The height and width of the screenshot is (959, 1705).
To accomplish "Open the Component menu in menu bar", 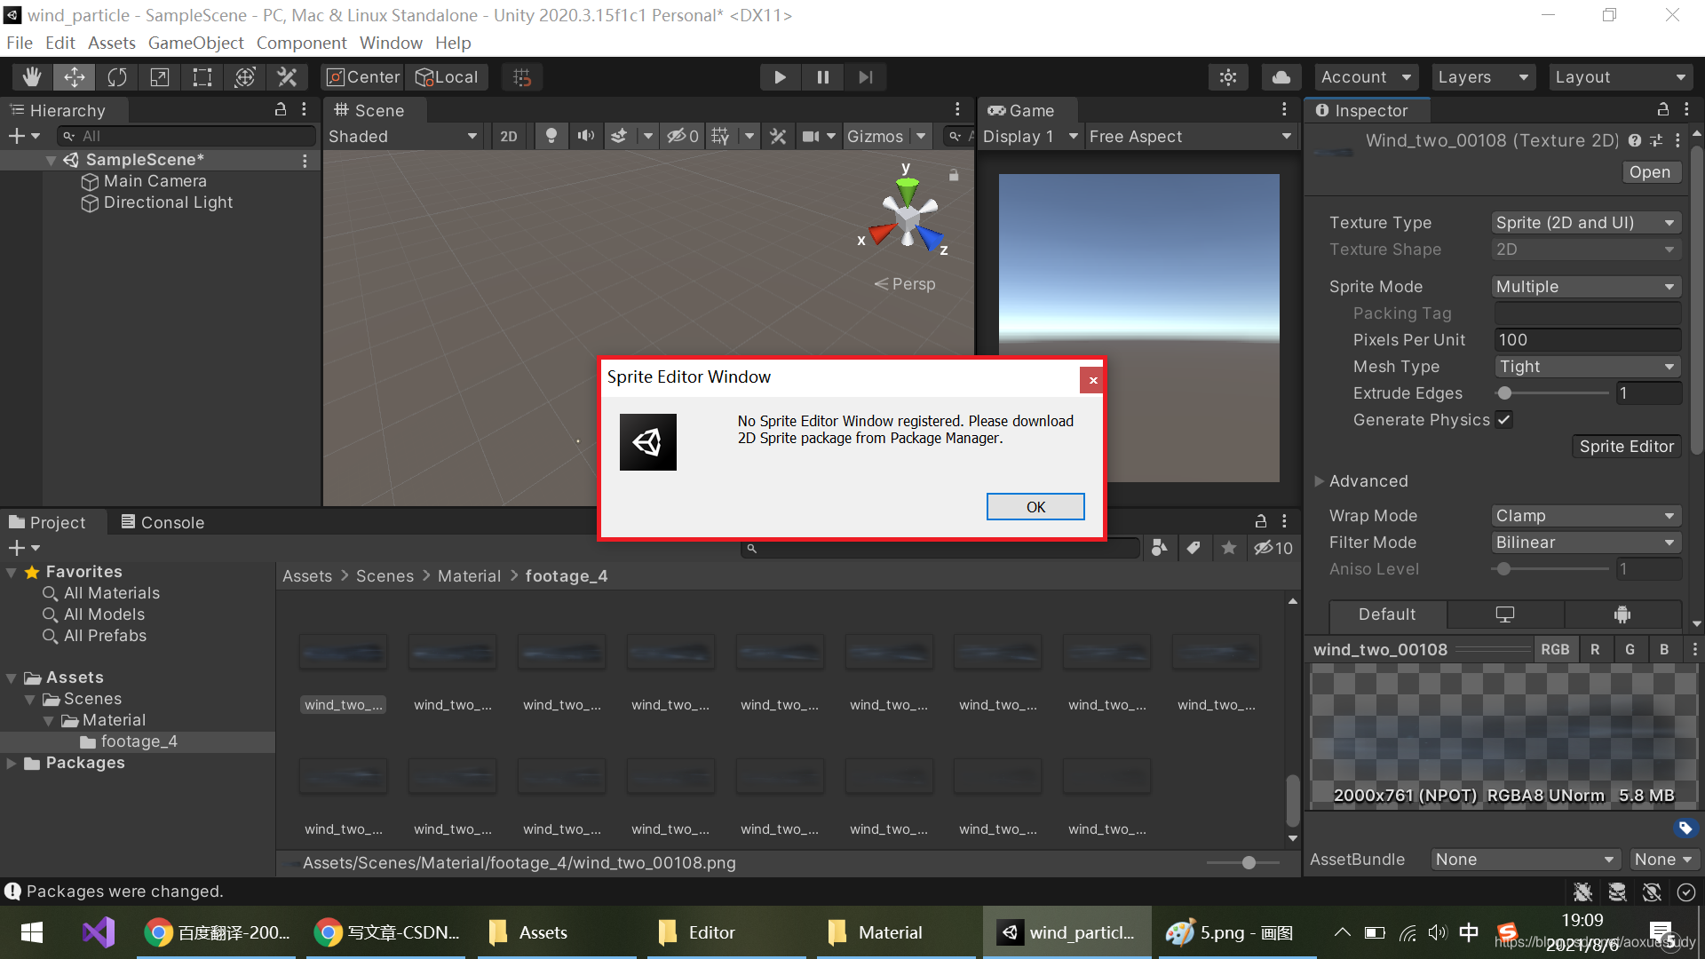I will tap(302, 44).
